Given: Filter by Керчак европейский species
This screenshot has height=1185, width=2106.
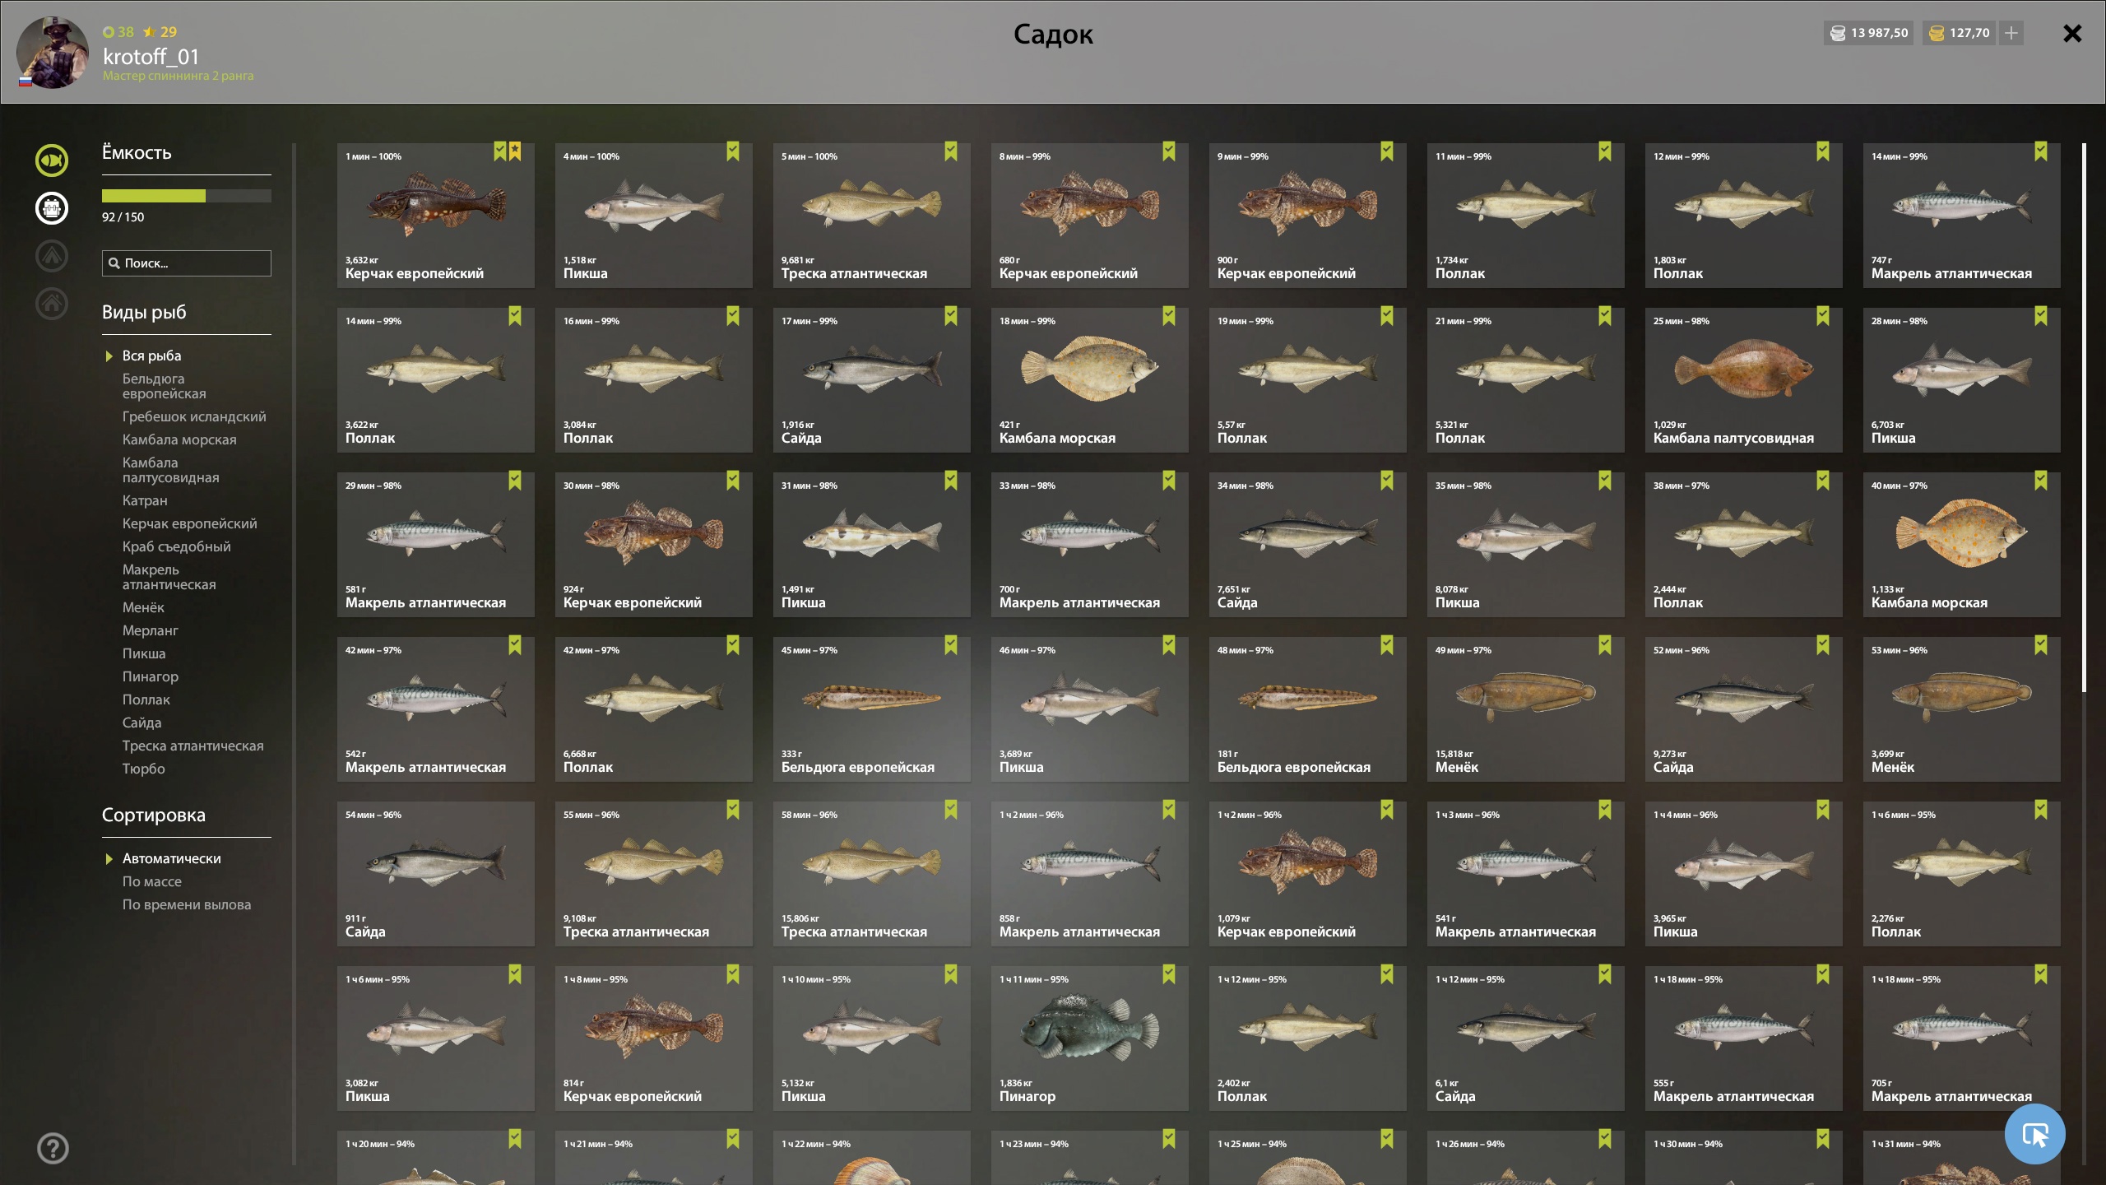Looking at the screenshot, I should (189, 523).
